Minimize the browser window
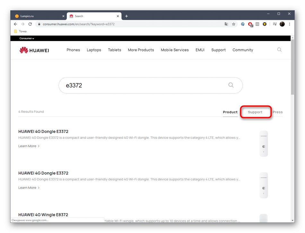The height and width of the screenshot is (233, 305). pyautogui.click(x=268, y=14)
